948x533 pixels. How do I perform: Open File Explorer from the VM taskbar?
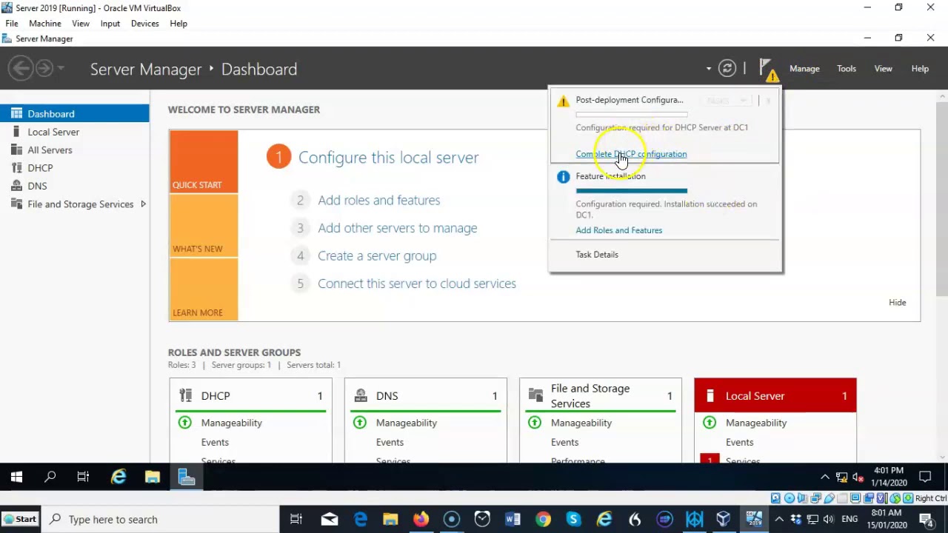click(x=152, y=477)
